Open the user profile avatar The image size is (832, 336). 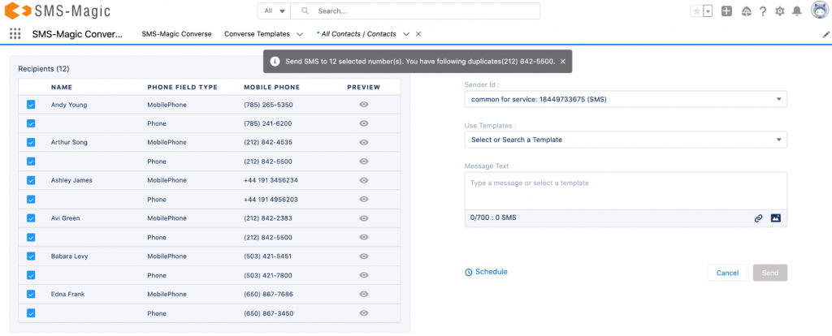[x=821, y=10]
